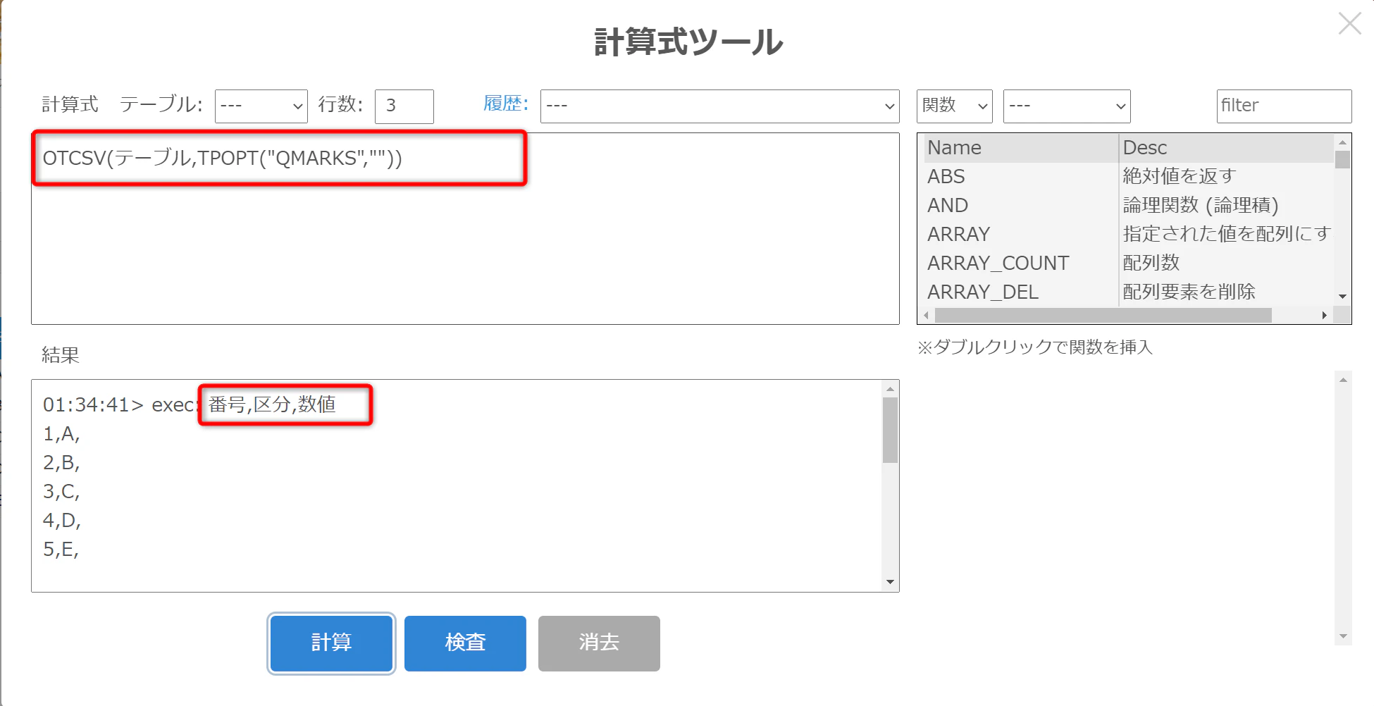This screenshot has height=706, width=1374.
Task: Close the 計算式ツール dialog
Action: point(1349,23)
